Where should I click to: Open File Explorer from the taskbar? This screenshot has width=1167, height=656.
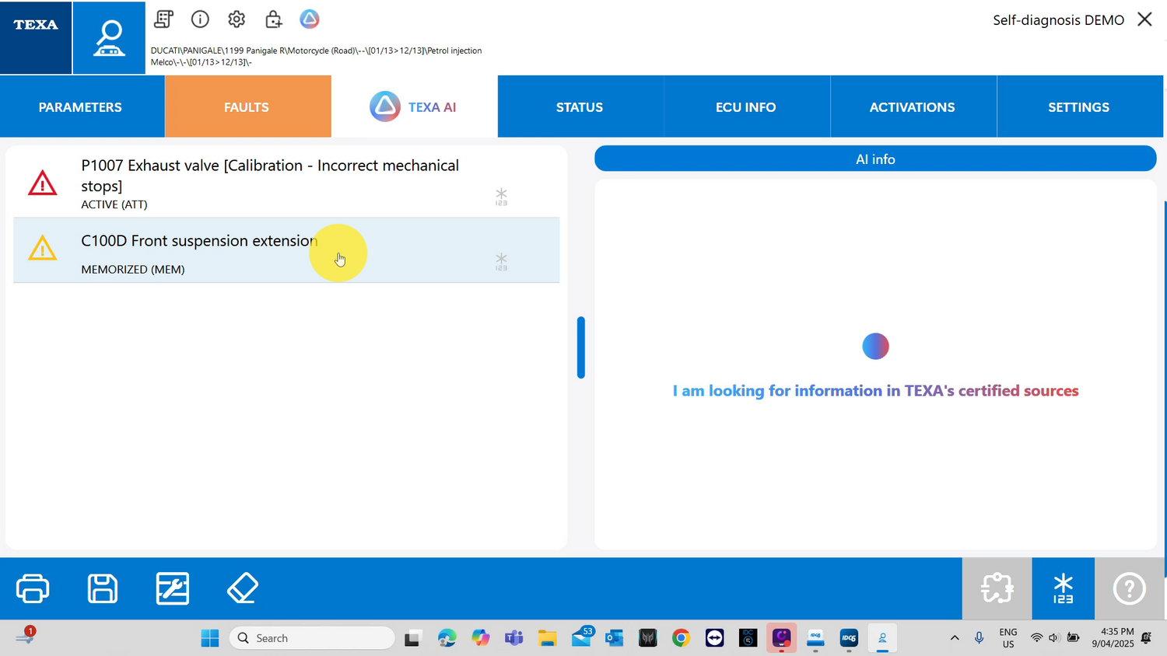pyautogui.click(x=547, y=638)
